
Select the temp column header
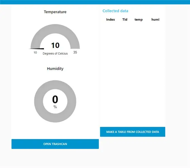pyautogui.click(x=138, y=20)
